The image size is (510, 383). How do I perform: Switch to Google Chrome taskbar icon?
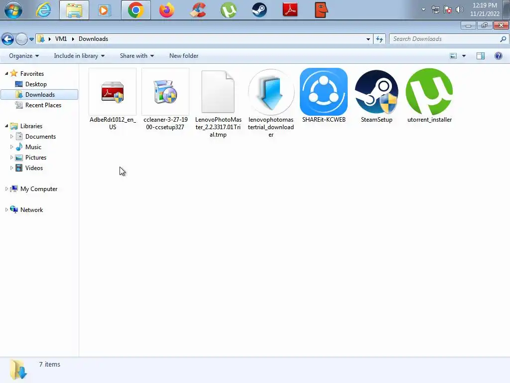click(x=136, y=10)
